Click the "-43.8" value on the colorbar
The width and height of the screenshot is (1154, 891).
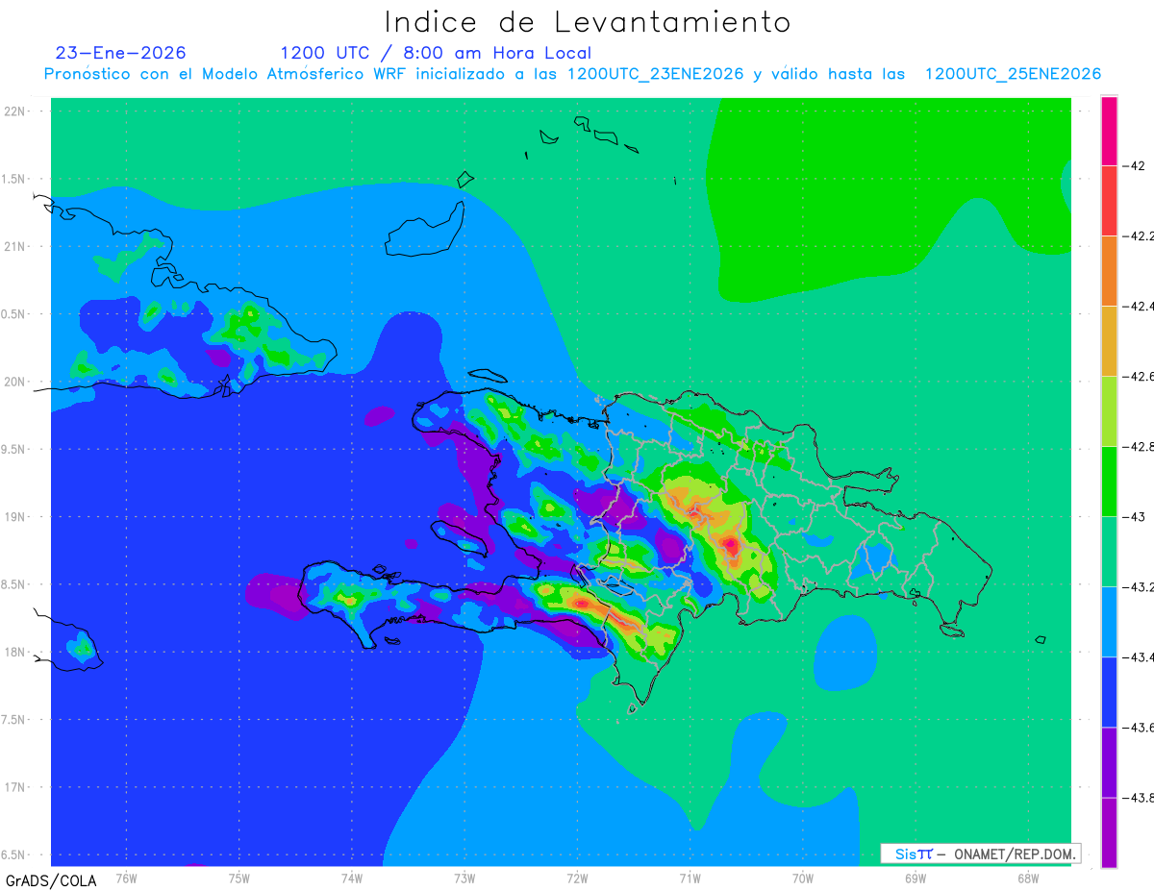(x=1139, y=798)
